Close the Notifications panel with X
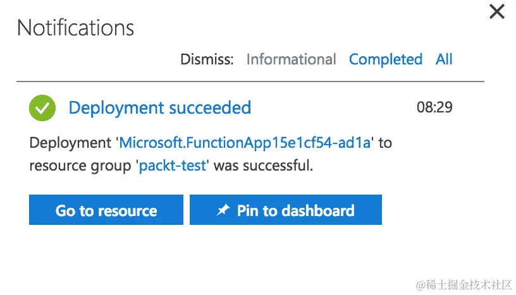This screenshot has height=295, width=516. [x=497, y=12]
